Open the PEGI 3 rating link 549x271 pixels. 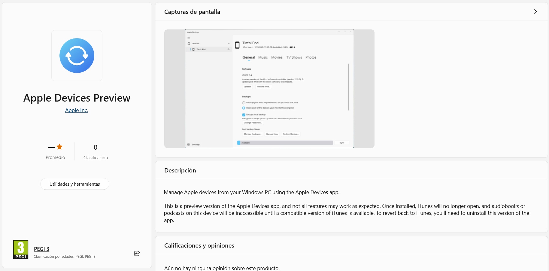tap(41, 249)
